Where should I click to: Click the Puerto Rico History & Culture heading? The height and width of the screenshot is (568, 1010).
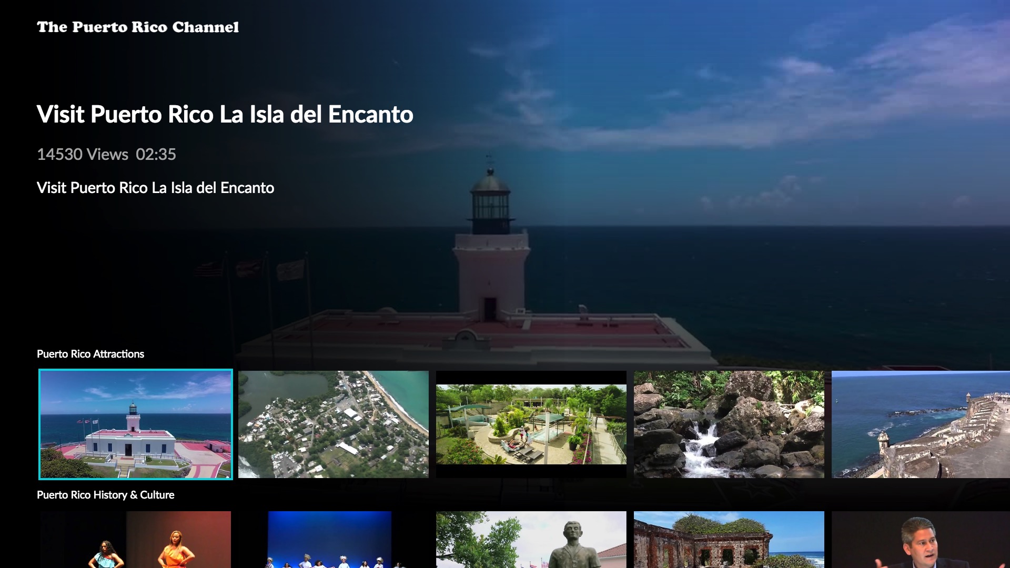(106, 495)
